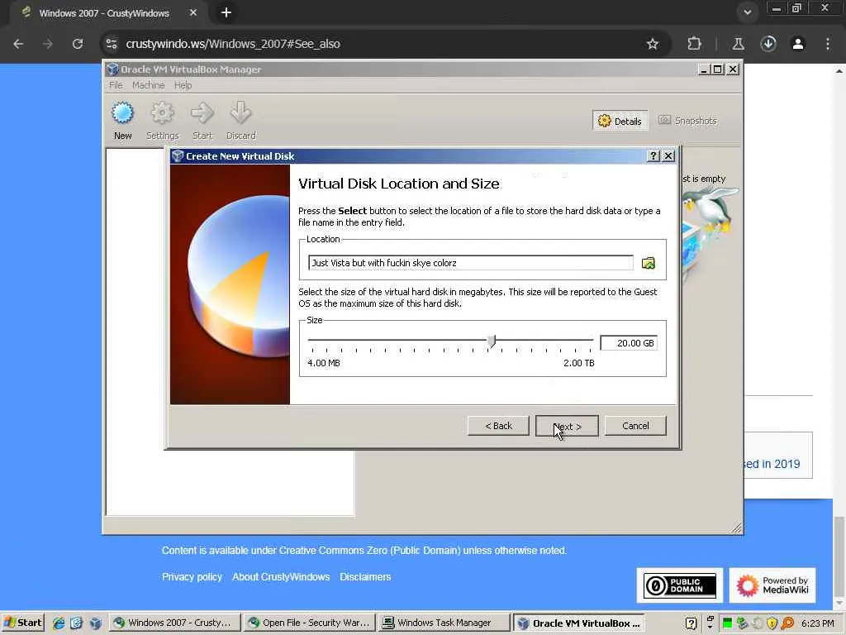This screenshot has width=846, height=635.
Task: Click the green monitor tray icon
Action: point(727,623)
